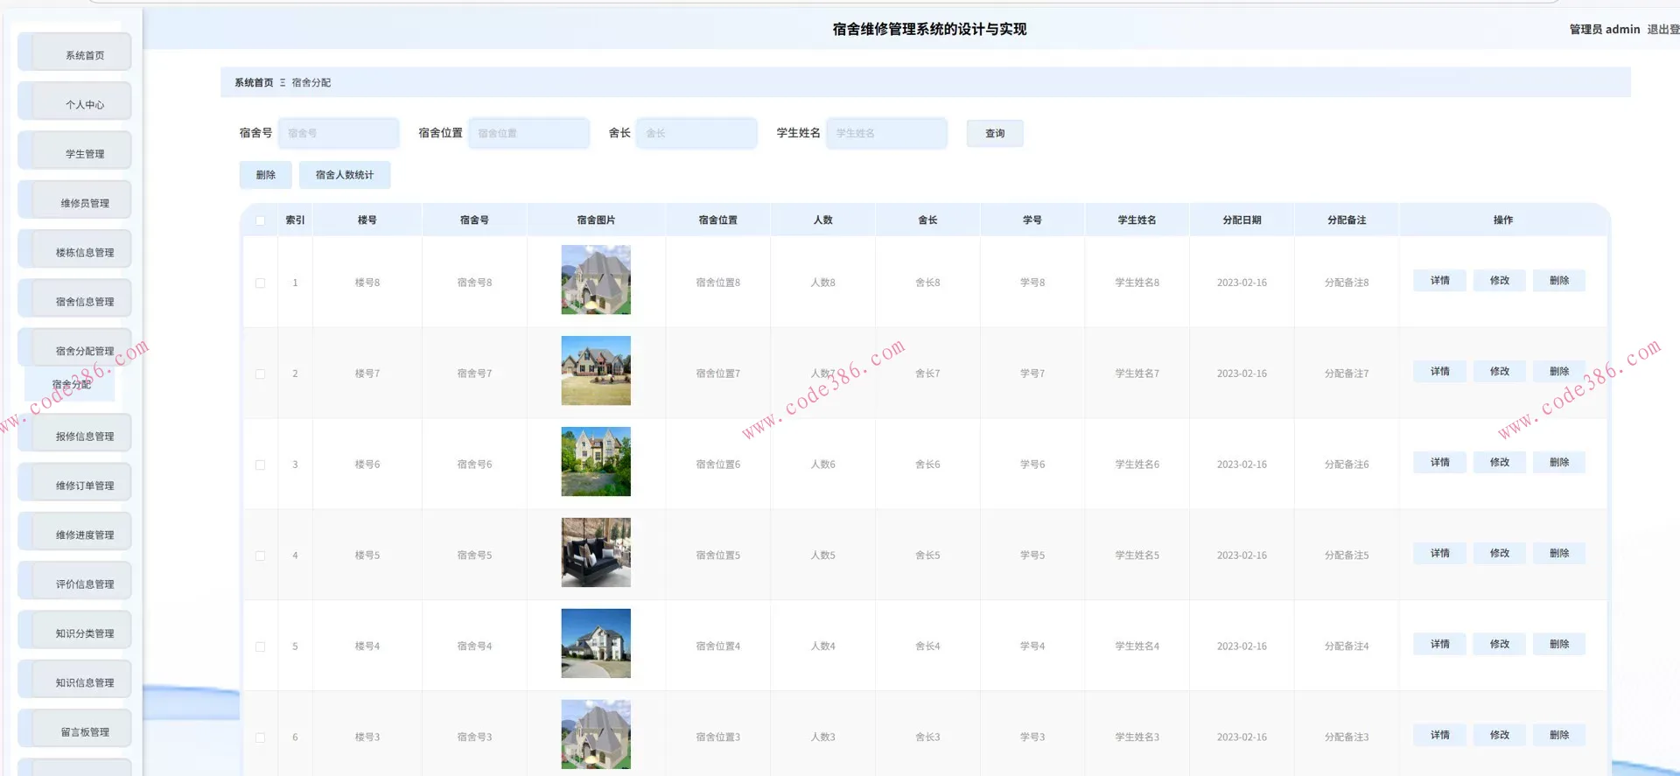
Task: Open the 系统首页 sidebar menu
Action: (x=84, y=55)
